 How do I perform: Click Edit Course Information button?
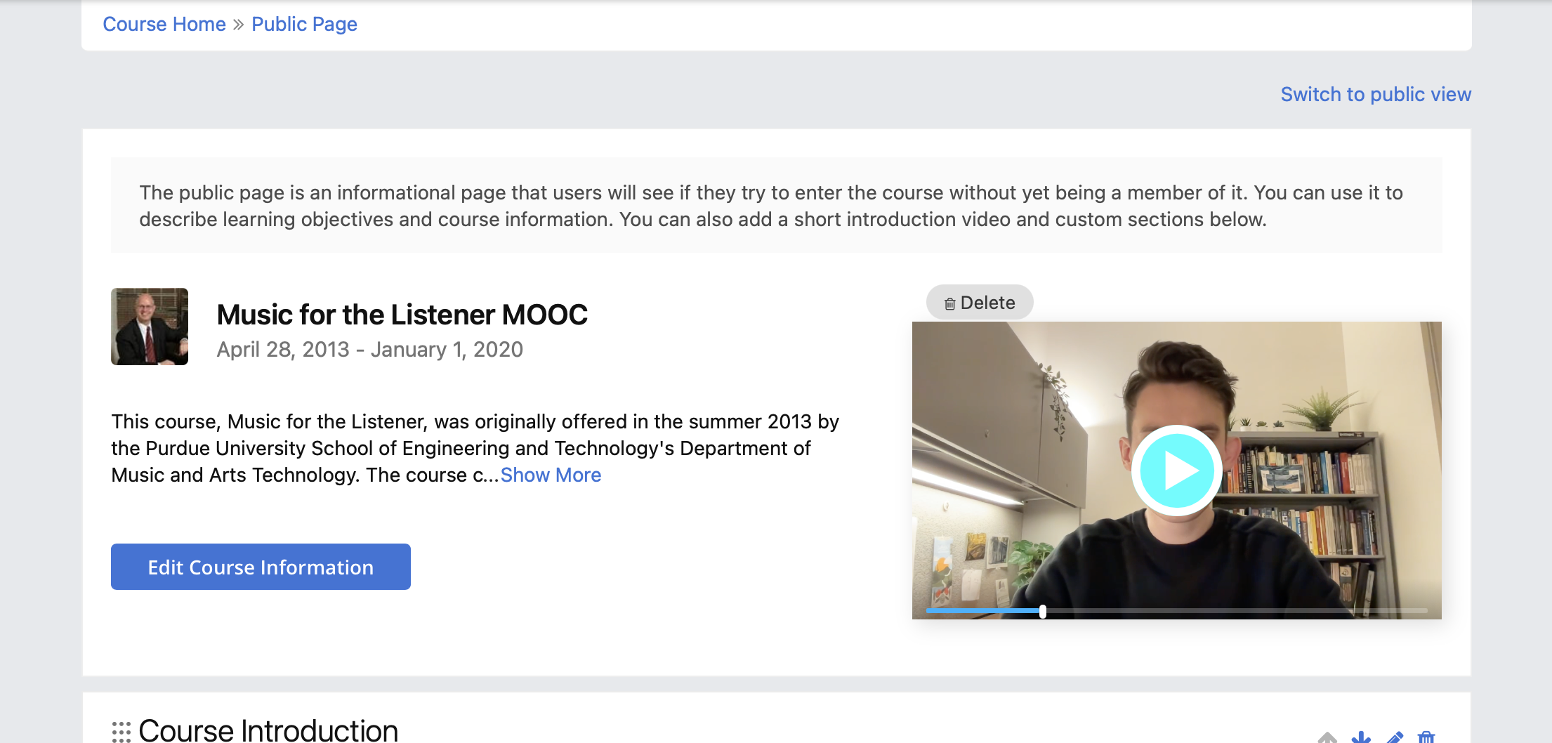tap(261, 567)
